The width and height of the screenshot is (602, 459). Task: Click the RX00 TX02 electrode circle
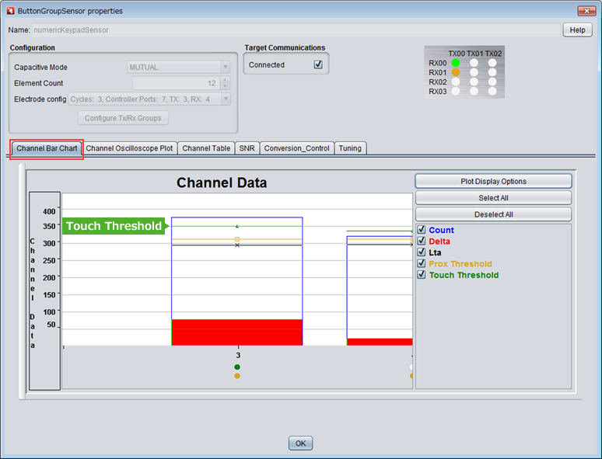point(492,63)
